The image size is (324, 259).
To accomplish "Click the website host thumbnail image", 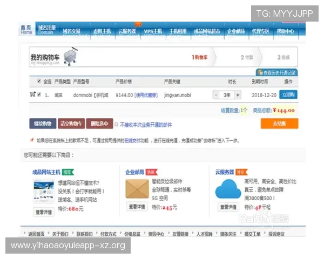I will 44,191.
